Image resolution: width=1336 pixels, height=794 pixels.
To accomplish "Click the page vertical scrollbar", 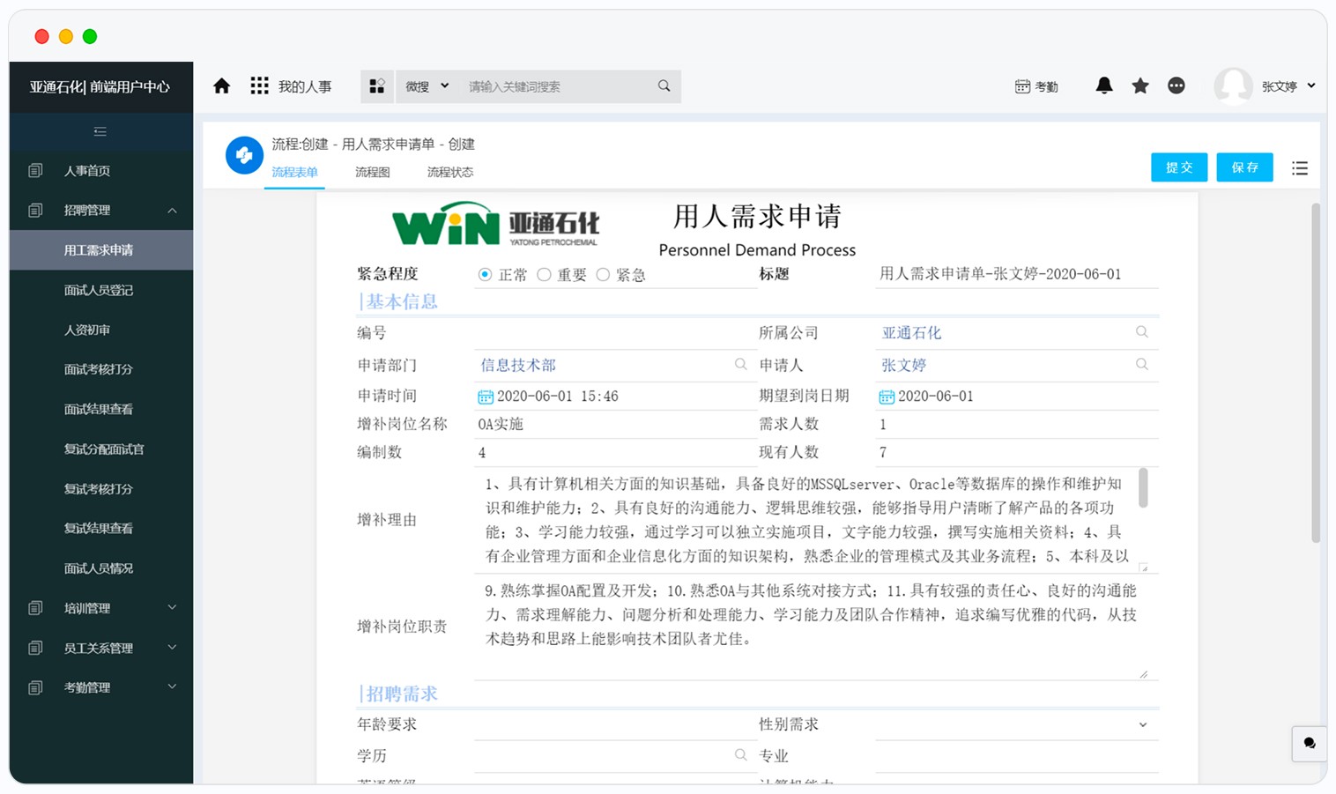I will click(1316, 370).
